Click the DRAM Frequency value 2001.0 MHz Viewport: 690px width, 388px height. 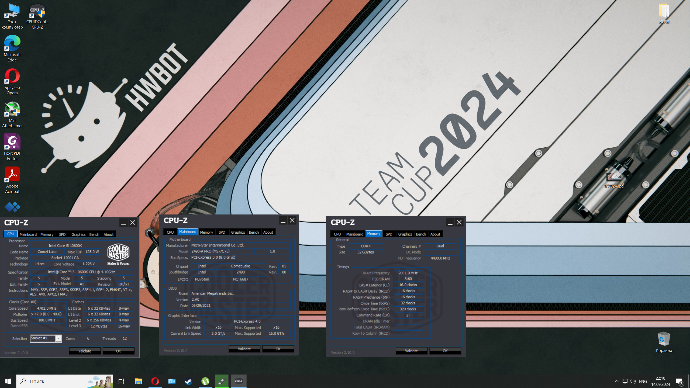pyautogui.click(x=408, y=273)
